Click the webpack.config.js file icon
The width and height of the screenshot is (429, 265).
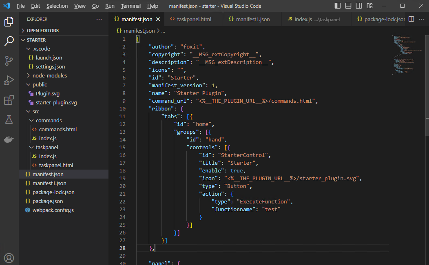(x=28, y=210)
